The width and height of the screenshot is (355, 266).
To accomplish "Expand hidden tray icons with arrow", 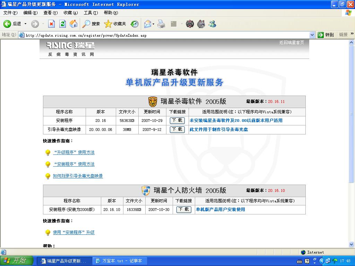I will click(322, 261).
